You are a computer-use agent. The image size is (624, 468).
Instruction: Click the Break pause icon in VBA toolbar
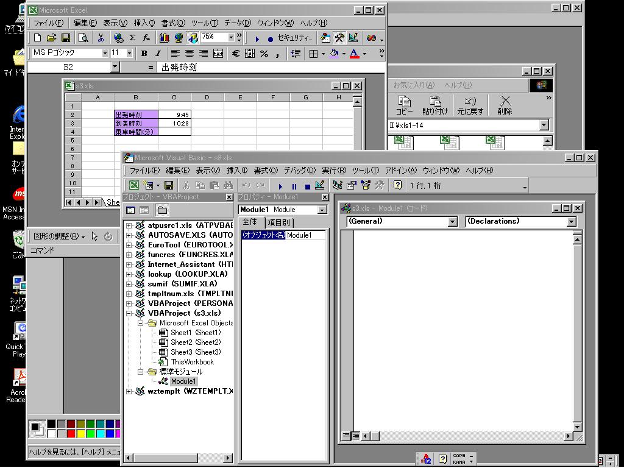(x=294, y=186)
